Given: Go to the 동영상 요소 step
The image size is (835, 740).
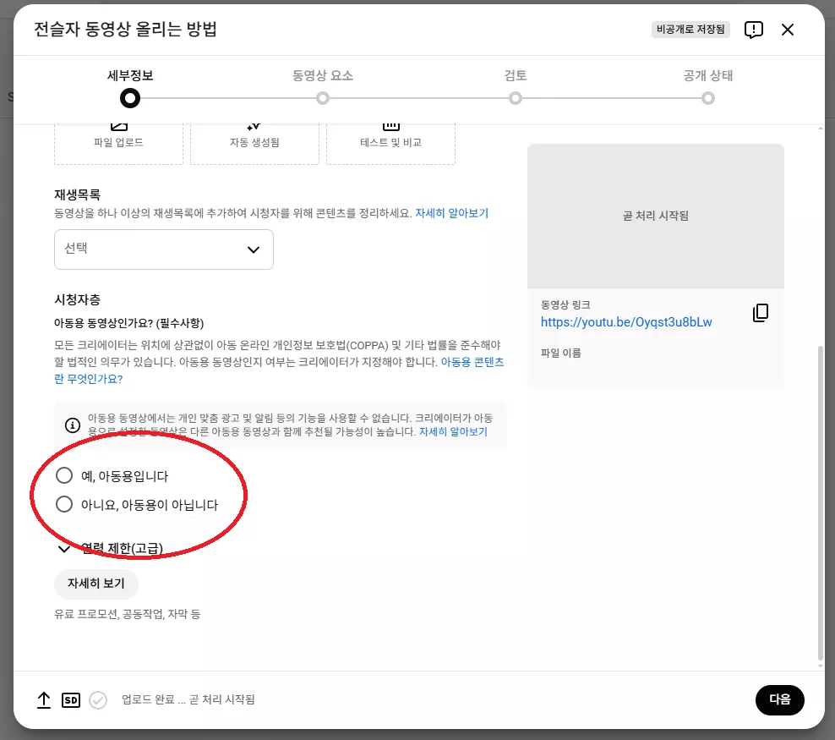Looking at the screenshot, I should tap(323, 86).
